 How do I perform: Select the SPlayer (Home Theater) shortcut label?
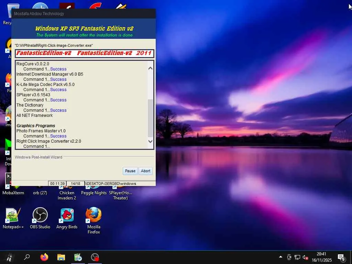click(x=121, y=195)
